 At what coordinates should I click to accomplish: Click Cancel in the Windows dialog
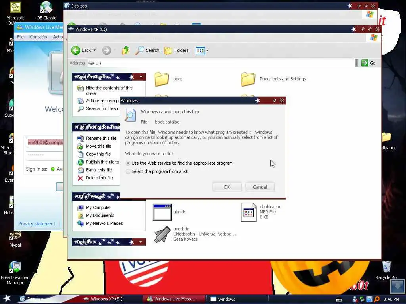click(x=260, y=187)
